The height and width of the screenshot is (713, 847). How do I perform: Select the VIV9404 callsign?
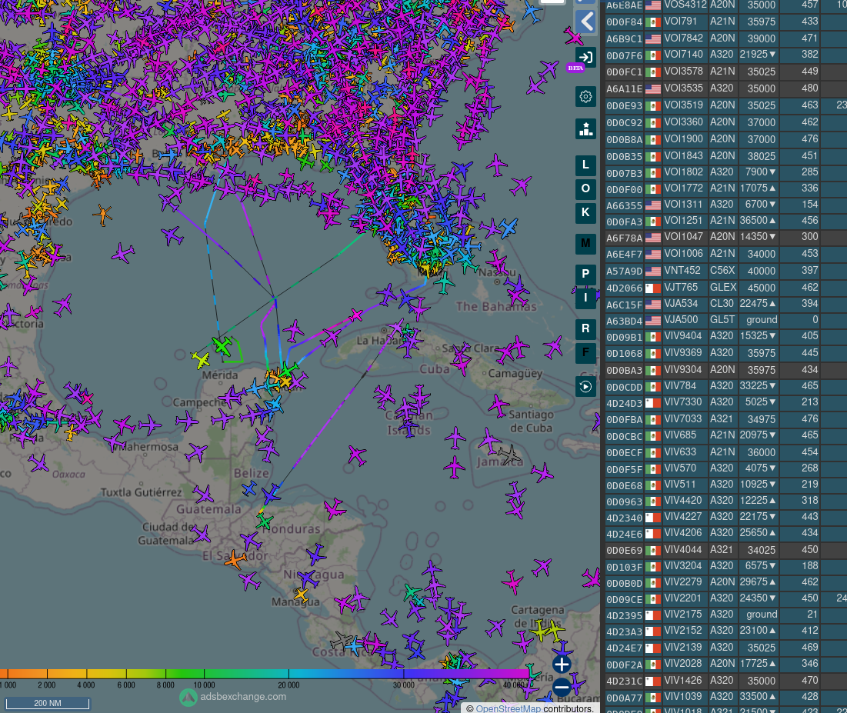[683, 337]
